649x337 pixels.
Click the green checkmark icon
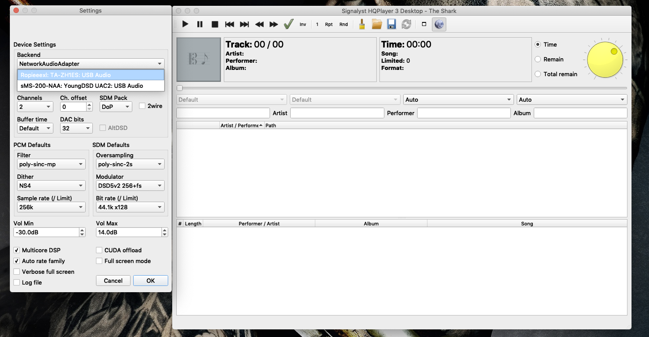(x=288, y=24)
